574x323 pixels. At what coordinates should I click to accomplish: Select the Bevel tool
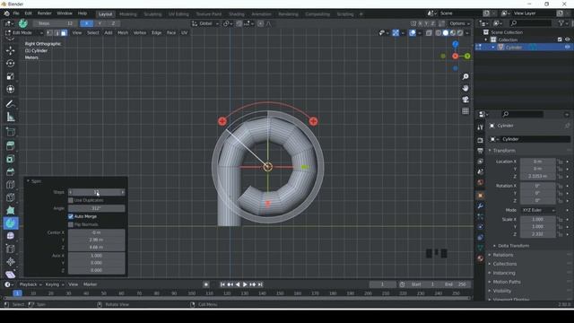[10, 171]
